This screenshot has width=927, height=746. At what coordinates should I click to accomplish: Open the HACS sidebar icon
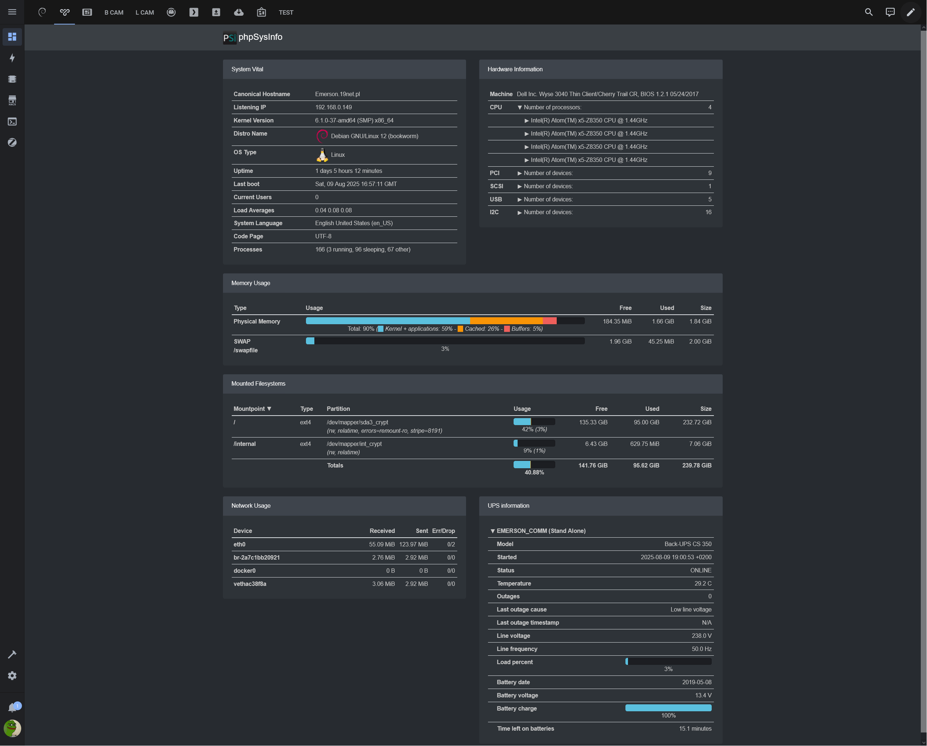click(12, 100)
